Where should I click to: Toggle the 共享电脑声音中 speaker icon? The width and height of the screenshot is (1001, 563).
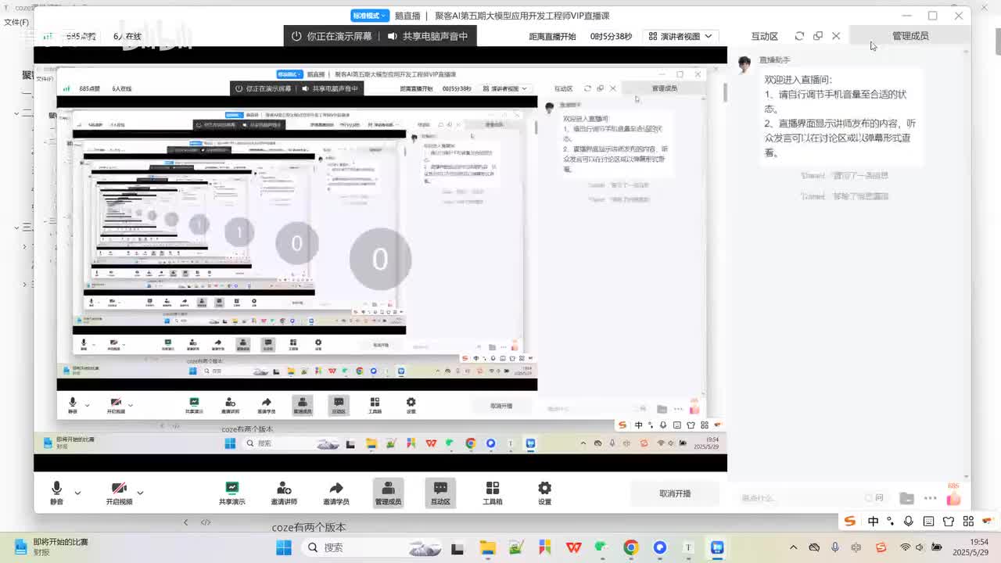(x=393, y=36)
